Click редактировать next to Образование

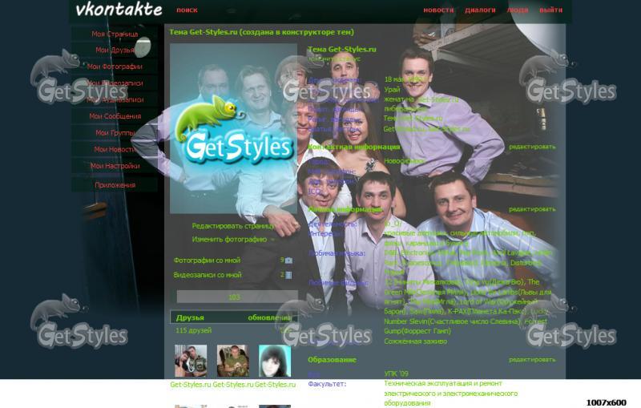[531, 360]
